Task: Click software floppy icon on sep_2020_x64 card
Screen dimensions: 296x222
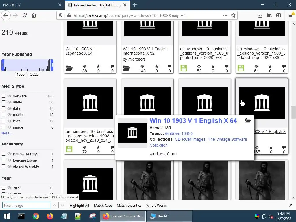Action: click(x=184, y=68)
